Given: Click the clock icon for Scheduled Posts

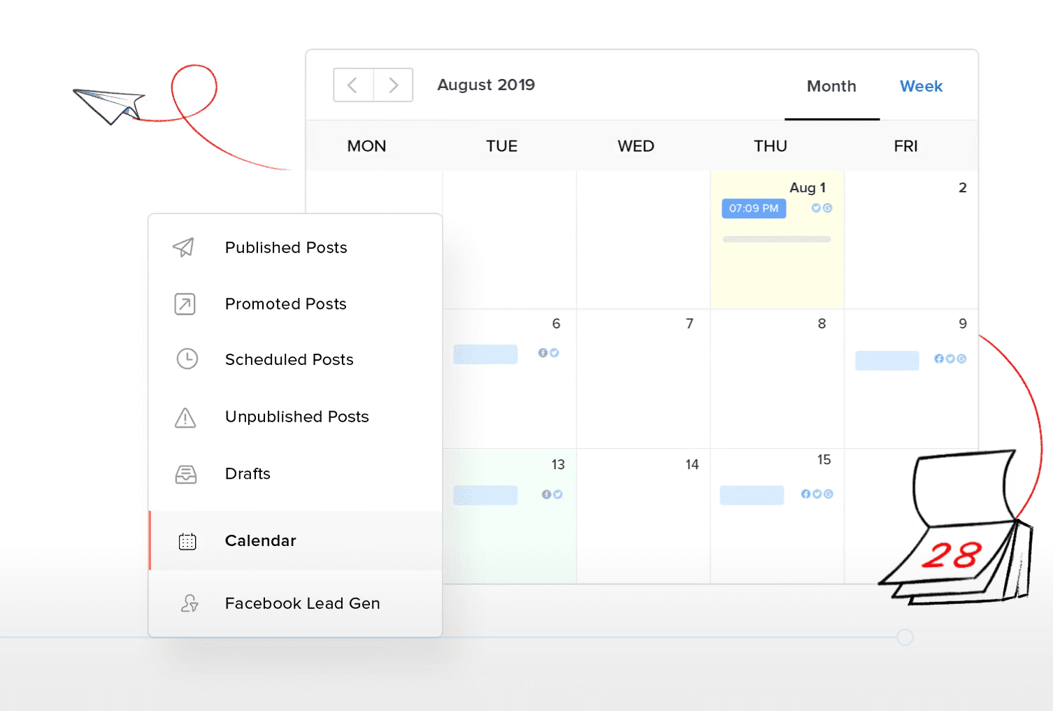Looking at the screenshot, I should click(187, 359).
